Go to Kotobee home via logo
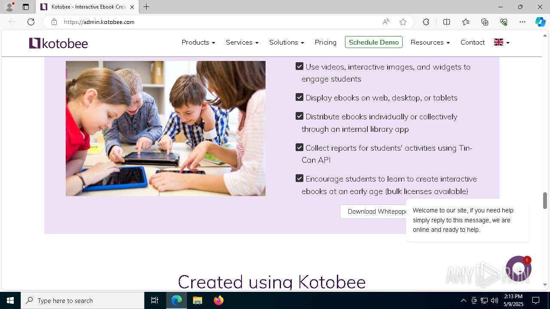 coord(58,43)
